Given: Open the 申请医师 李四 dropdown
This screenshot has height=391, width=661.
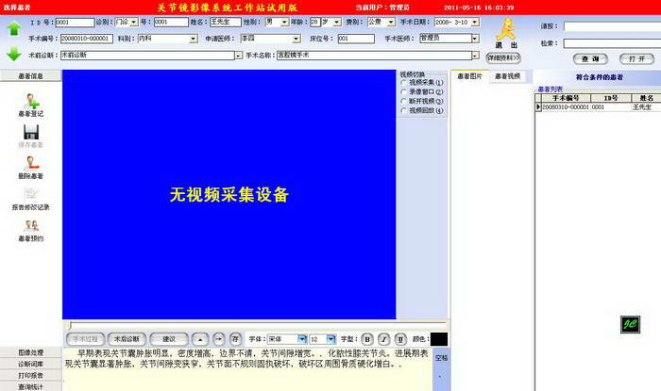Looking at the screenshot, I should (296, 39).
